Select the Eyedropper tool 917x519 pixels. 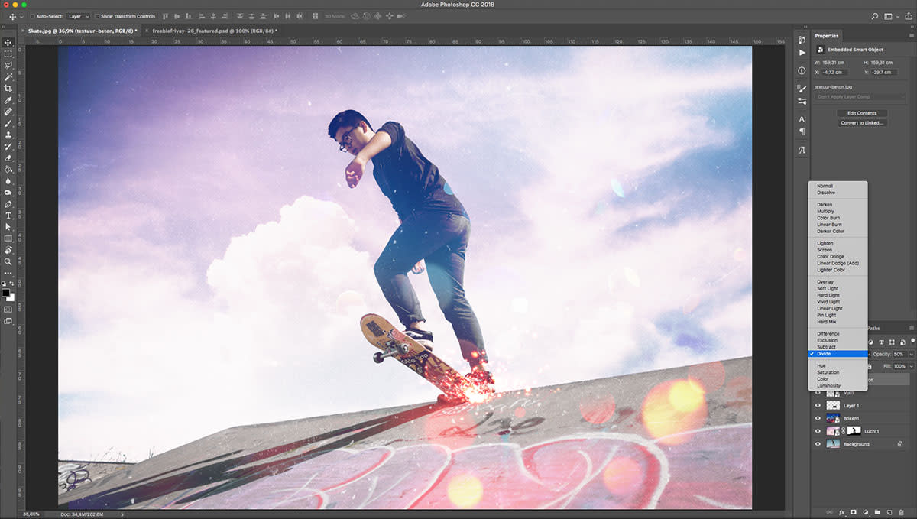point(8,100)
